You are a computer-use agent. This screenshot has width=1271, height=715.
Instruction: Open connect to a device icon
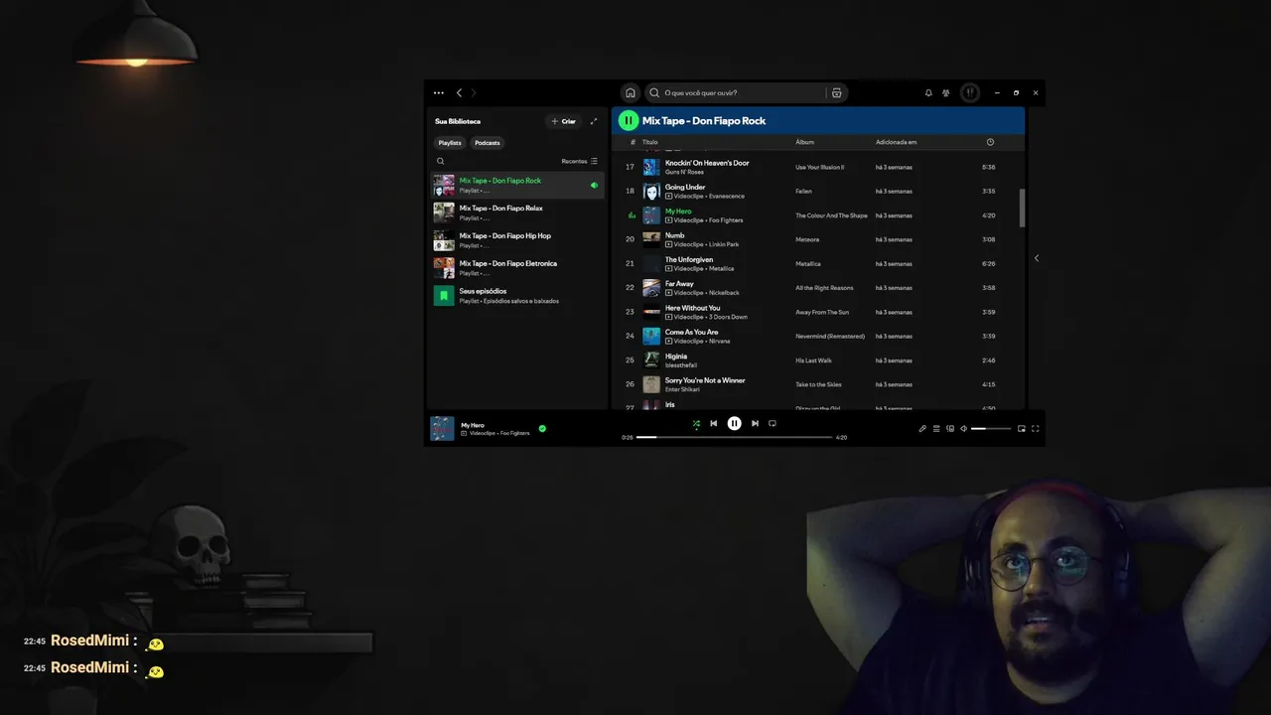tap(950, 428)
